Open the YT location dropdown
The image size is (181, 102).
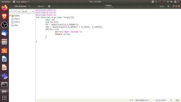[28, 11]
